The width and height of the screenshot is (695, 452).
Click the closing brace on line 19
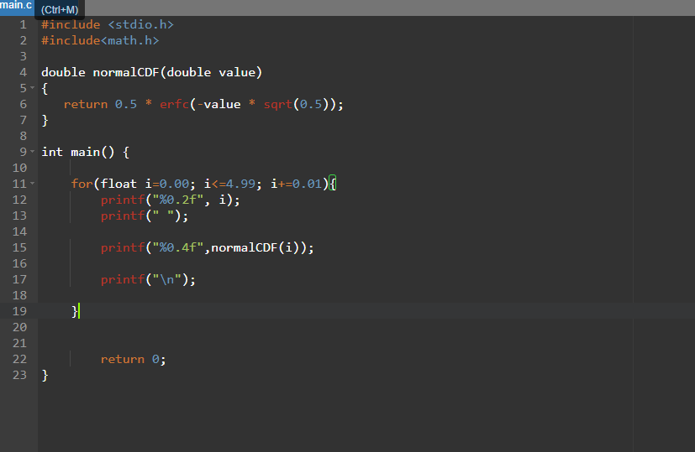tap(75, 311)
